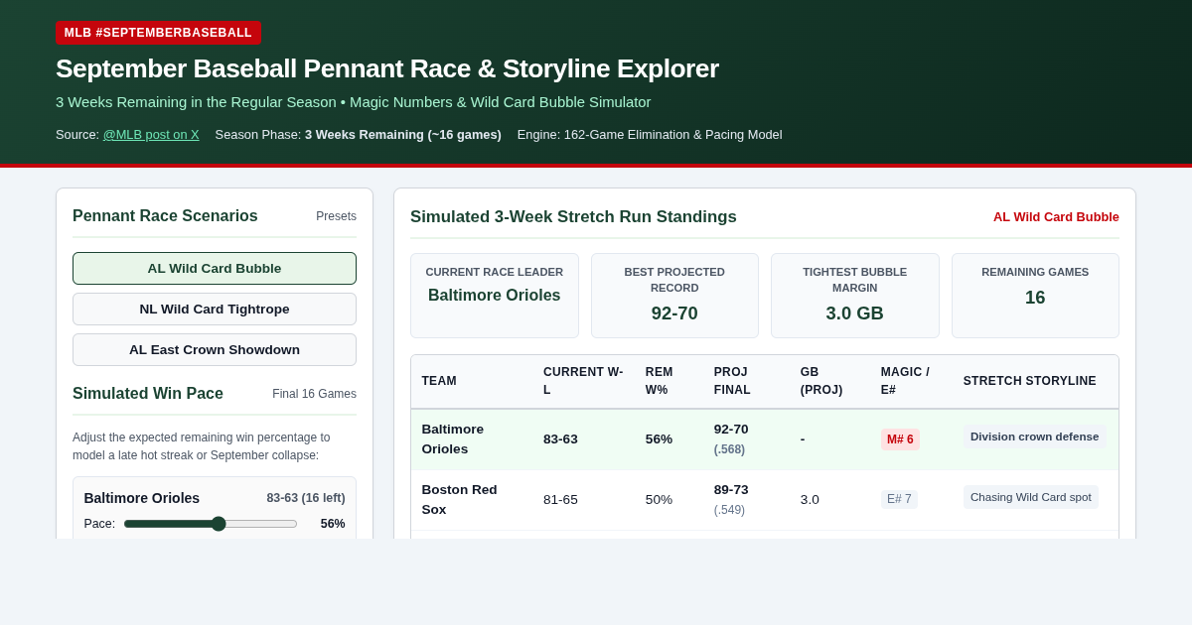Screen dimensions: 1192x625
Task: Click the 83-63 (16 left) label in pace card
Action: tap(306, 498)
